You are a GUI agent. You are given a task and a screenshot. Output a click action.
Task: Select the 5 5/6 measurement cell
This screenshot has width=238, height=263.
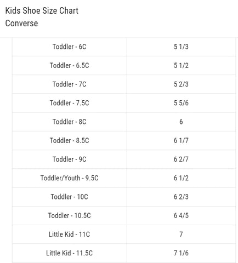(181, 103)
